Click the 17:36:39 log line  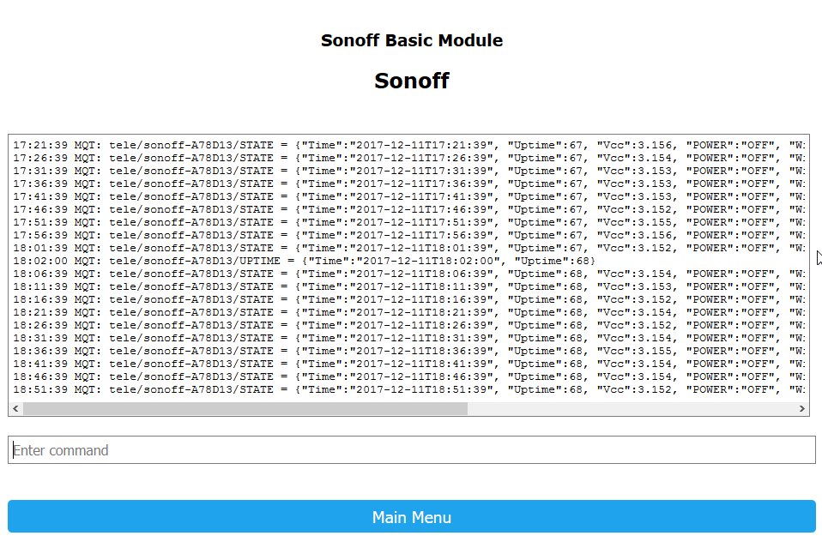pyautogui.click(x=409, y=184)
